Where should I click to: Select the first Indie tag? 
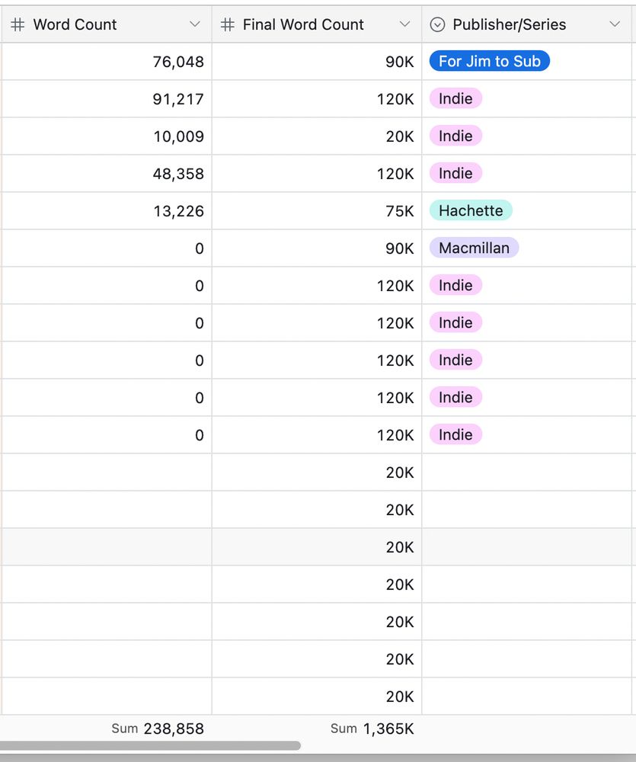[455, 98]
